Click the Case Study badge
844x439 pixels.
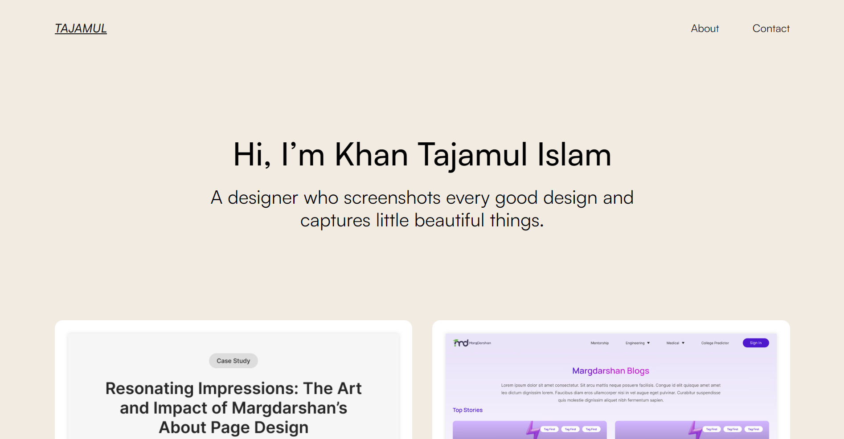(x=233, y=361)
